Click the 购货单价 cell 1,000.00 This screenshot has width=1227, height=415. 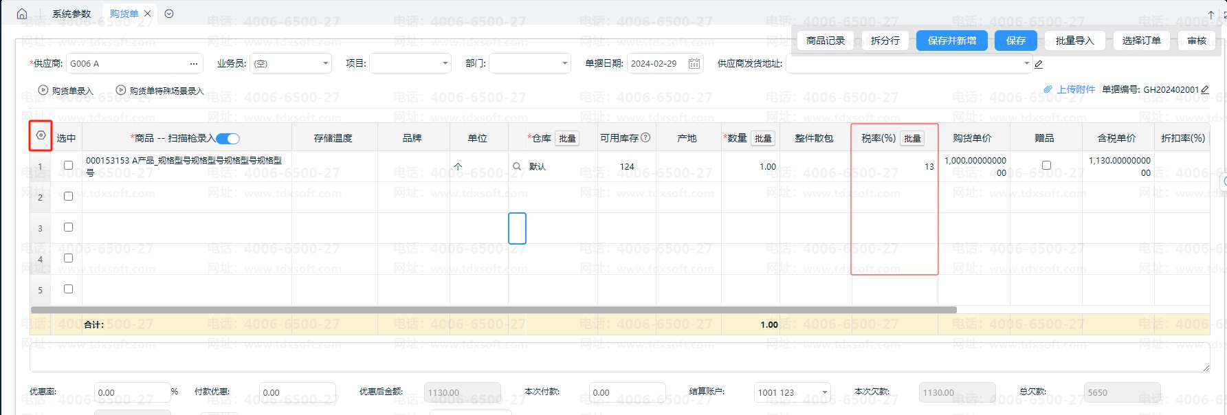coord(974,166)
